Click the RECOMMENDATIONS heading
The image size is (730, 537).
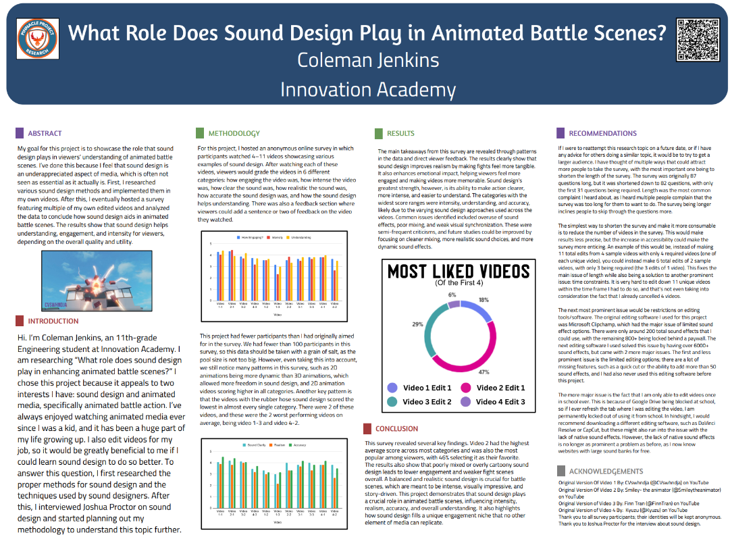coord(602,133)
